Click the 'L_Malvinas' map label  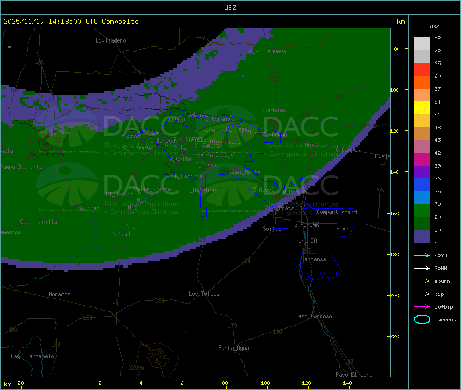pyautogui.click(x=202, y=190)
